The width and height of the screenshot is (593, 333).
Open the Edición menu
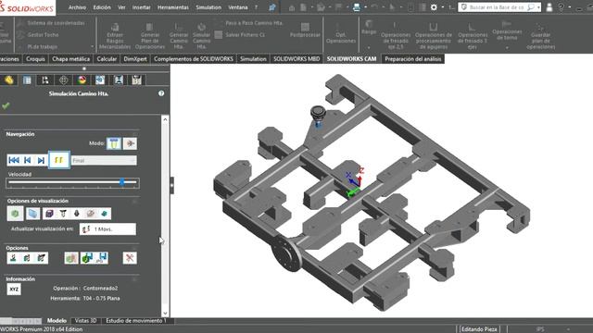(102, 7)
